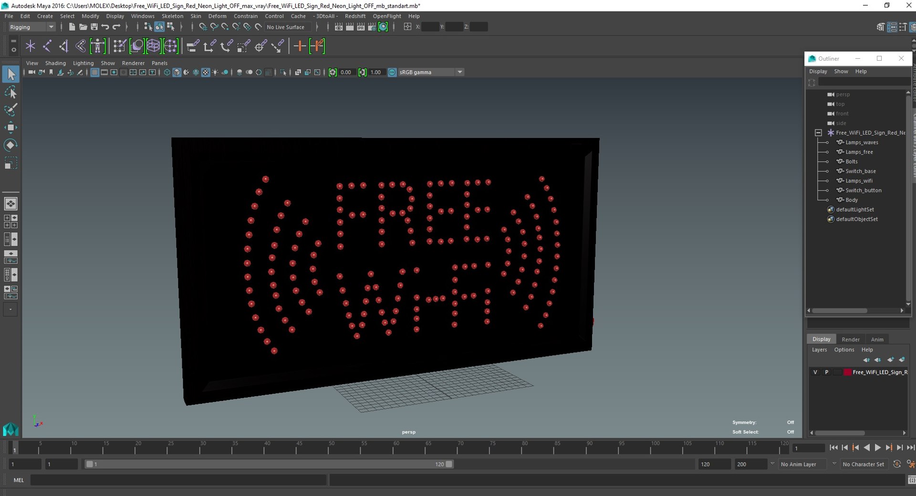Select Lamps_wifi in the Outliner
916x496 pixels.
coord(859,181)
